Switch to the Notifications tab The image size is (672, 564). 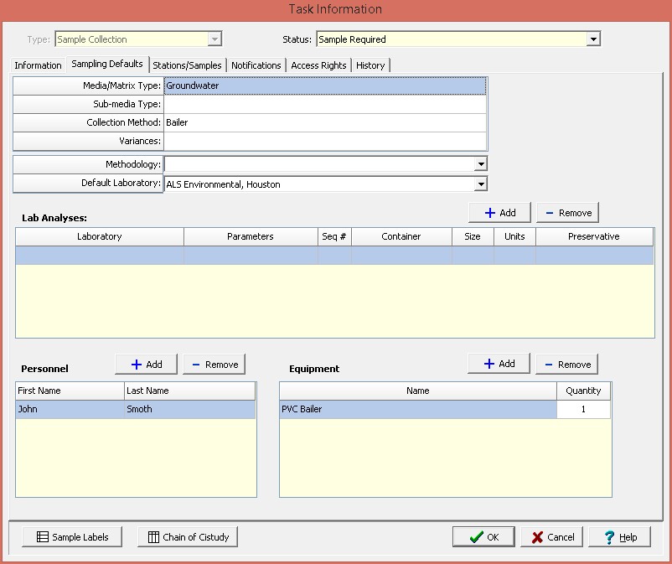coord(256,65)
